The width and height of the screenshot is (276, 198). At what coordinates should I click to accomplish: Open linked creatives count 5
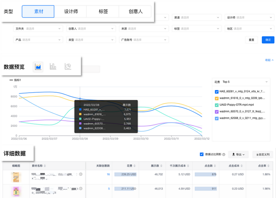pyautogui.click(x=109, y=188)
